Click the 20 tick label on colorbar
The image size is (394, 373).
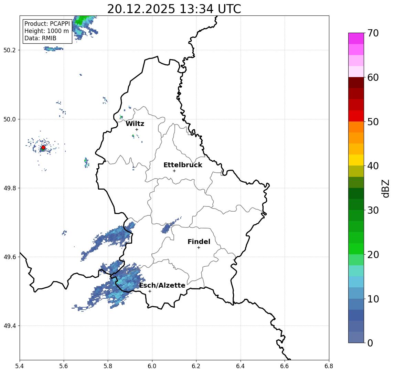pos(373,255)
